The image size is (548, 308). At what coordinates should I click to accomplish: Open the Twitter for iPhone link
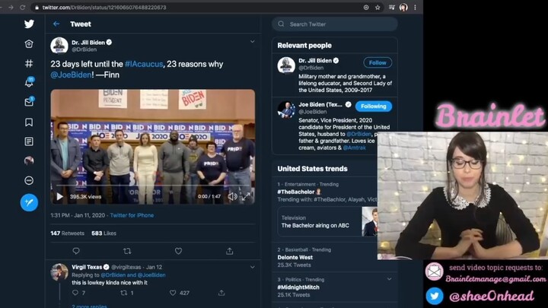point(132,215)
